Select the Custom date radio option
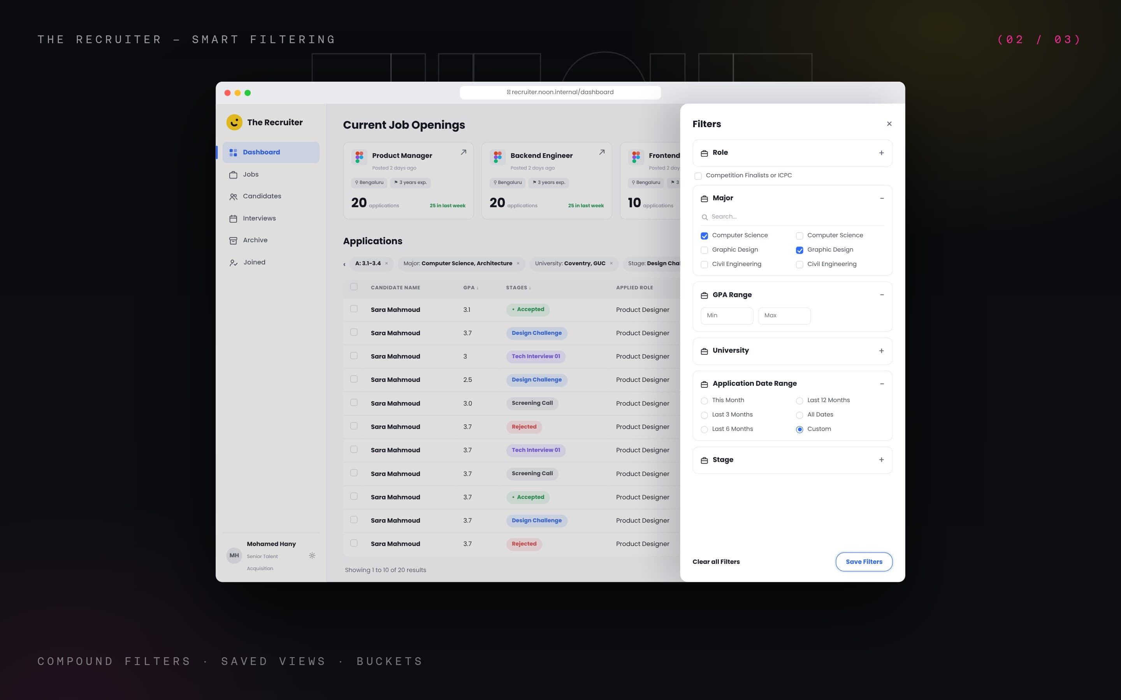Viewport: 1121px width, 700px height. click(x=799, y=430)
